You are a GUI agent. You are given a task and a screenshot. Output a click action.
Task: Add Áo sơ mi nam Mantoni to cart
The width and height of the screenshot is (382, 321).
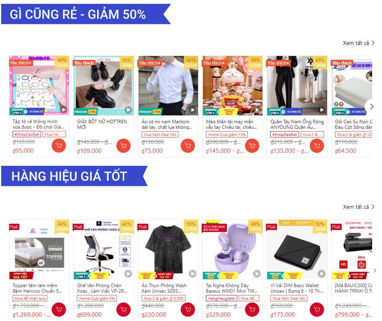188,146
